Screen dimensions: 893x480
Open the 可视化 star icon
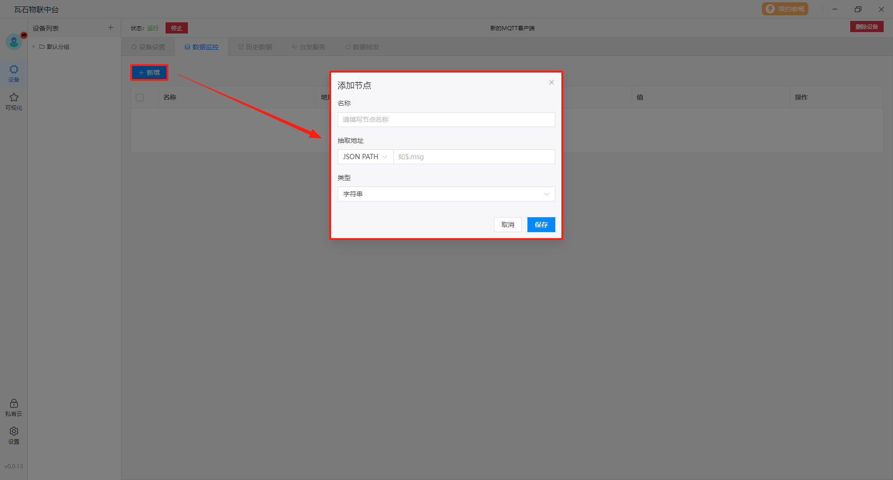coord(14,101)
